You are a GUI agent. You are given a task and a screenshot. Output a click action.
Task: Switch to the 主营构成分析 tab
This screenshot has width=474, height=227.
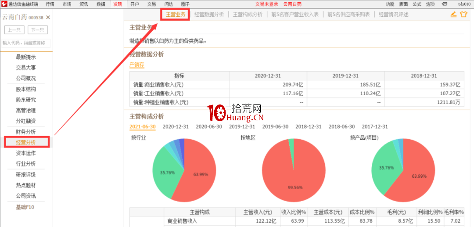point(248,14)
